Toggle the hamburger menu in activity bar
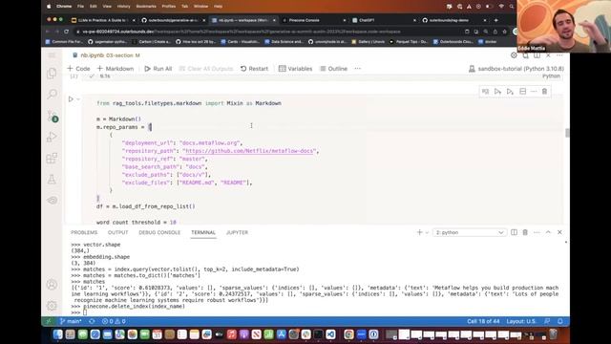The height and width of the screenshot is (344, 611). point(52,55)
